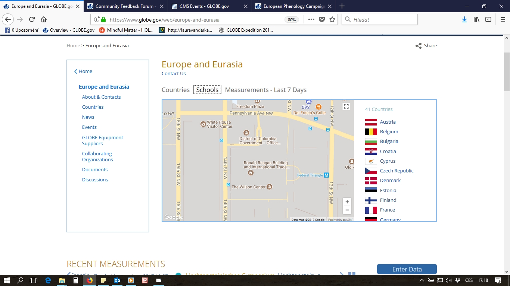Open the Firefox hamburger menu
Image resolution: width=510 pixels, height=286 pixels.
pyautogui.click(x=503, y=20)
